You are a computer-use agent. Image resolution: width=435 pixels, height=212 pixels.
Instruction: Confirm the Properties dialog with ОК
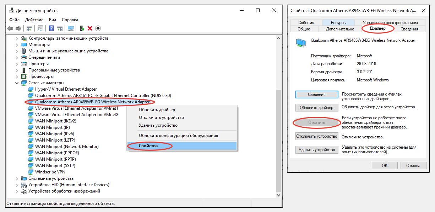385,165
